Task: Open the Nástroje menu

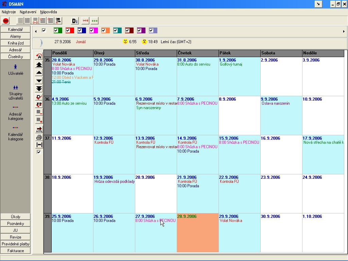Action: [8, 12]
